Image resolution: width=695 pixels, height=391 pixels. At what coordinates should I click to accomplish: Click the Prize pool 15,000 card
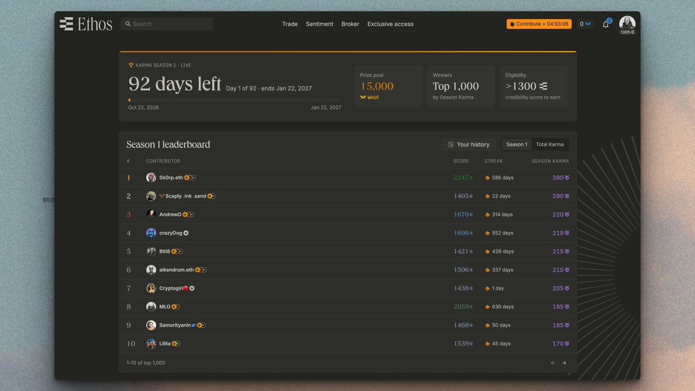(x=388, y=86)
